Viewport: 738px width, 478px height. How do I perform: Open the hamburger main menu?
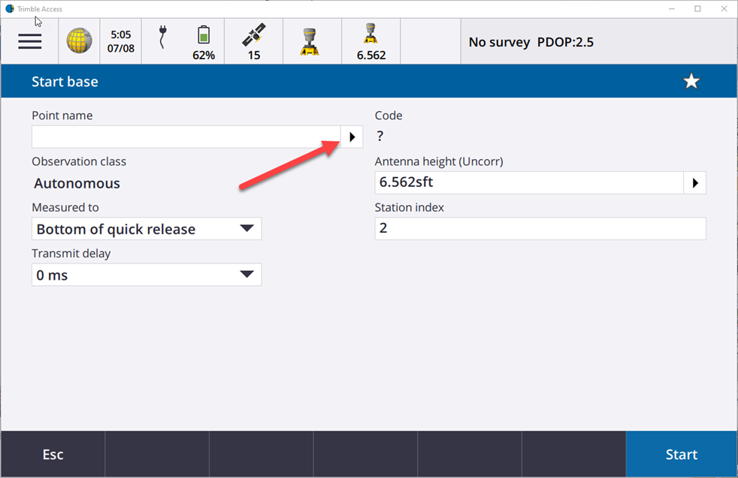pos(30,41)
